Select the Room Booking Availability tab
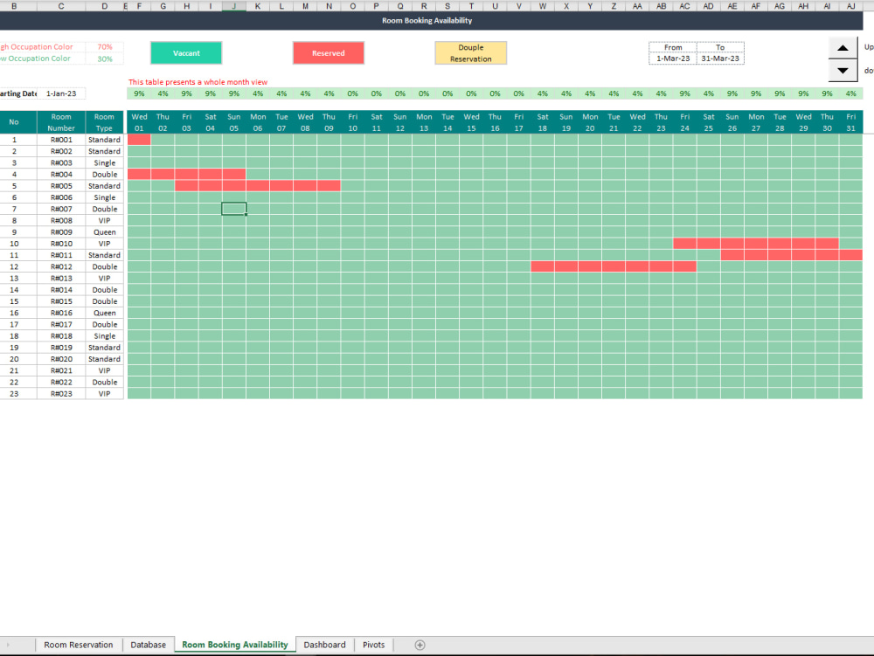 [x=234, y=645]
